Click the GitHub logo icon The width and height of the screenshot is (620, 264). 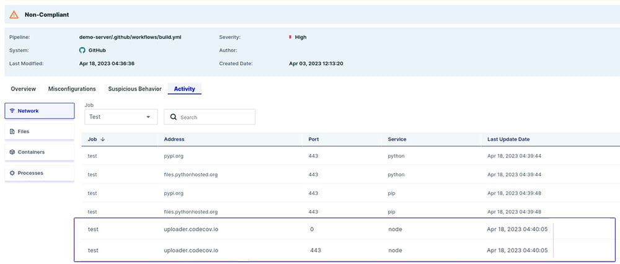pyautogui.click(x=82, y=50)
